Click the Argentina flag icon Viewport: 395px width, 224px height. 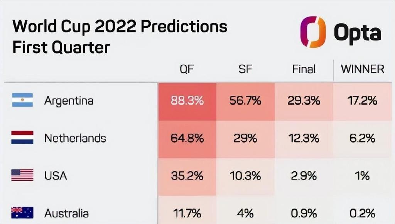point(22,100)
